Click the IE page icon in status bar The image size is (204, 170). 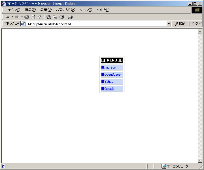coord(4,166)
